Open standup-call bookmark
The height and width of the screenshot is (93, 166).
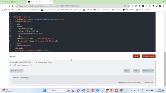click(x=34, y=10)
